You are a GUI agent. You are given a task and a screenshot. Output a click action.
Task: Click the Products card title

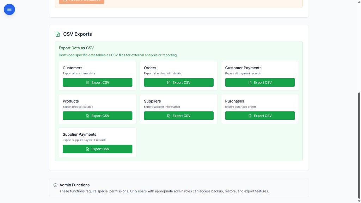pos(71,101)
